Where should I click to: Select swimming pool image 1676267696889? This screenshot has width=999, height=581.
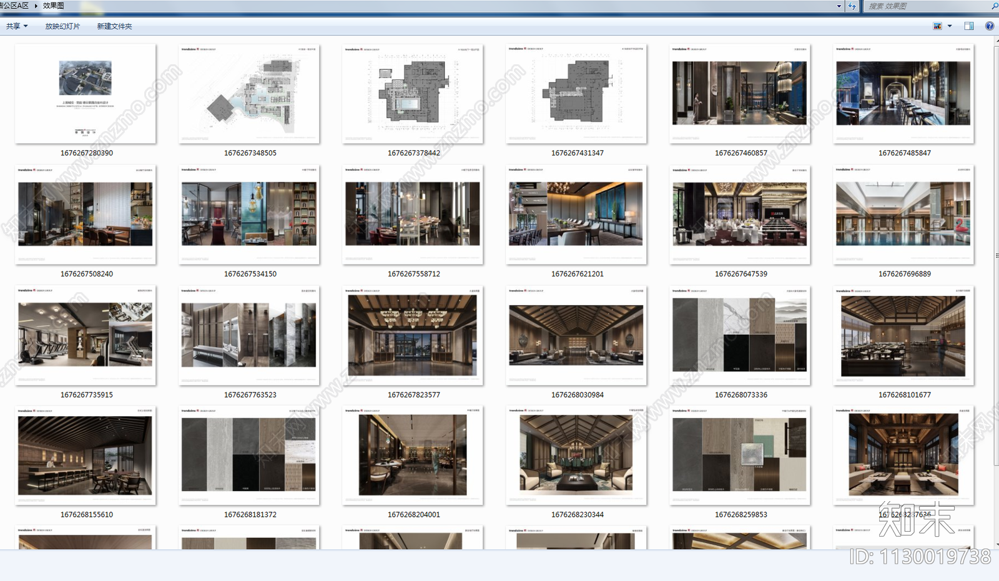(x=903, y=215)
